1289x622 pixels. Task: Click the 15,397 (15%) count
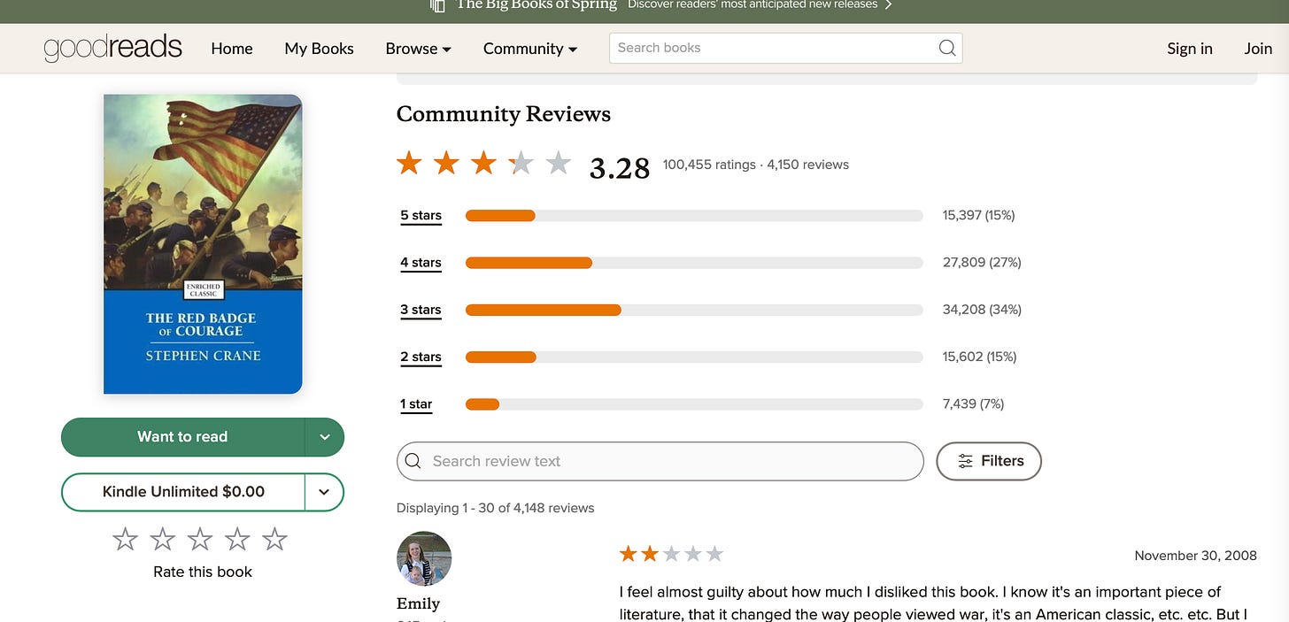coord(978,216)
